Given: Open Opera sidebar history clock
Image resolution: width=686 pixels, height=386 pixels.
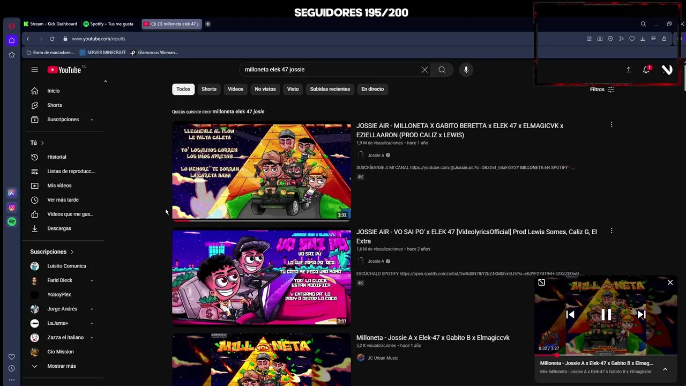Looking at the screenshot, I should coord(12,368).
